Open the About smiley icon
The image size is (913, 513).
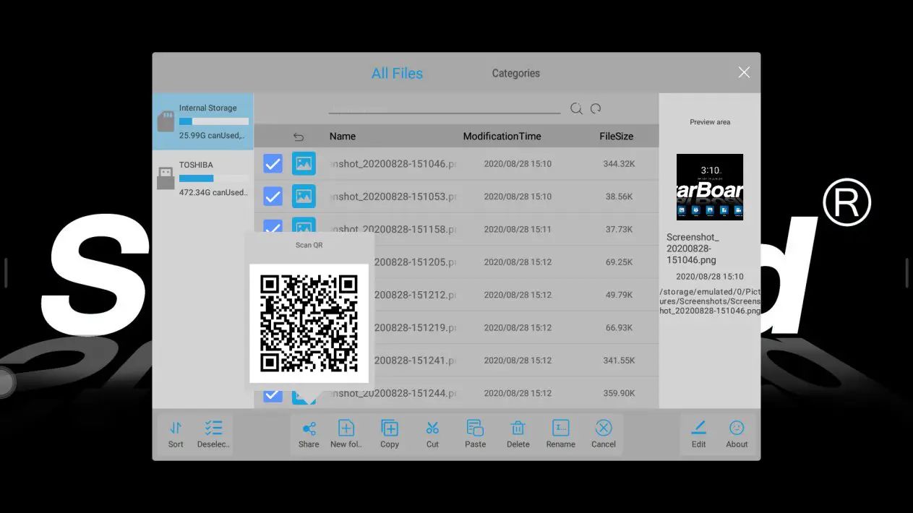(x=737, y=428)
